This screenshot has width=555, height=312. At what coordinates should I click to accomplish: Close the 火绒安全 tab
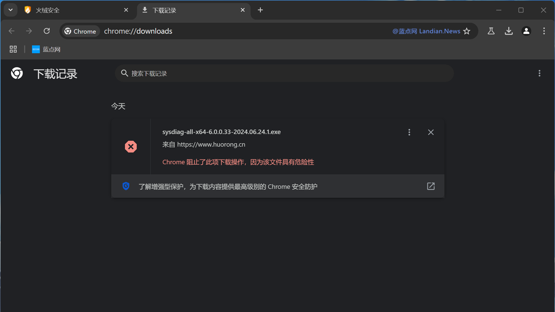coord(126,10)
